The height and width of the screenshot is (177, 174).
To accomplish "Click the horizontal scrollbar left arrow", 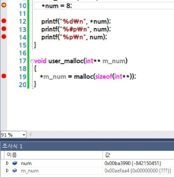I will [30, 135].
